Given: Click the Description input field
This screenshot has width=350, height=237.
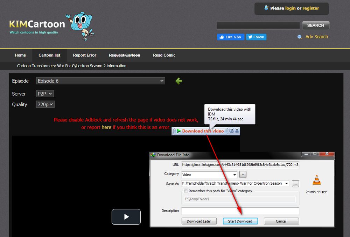Looking at the screenshot, I should click(240, 211).
